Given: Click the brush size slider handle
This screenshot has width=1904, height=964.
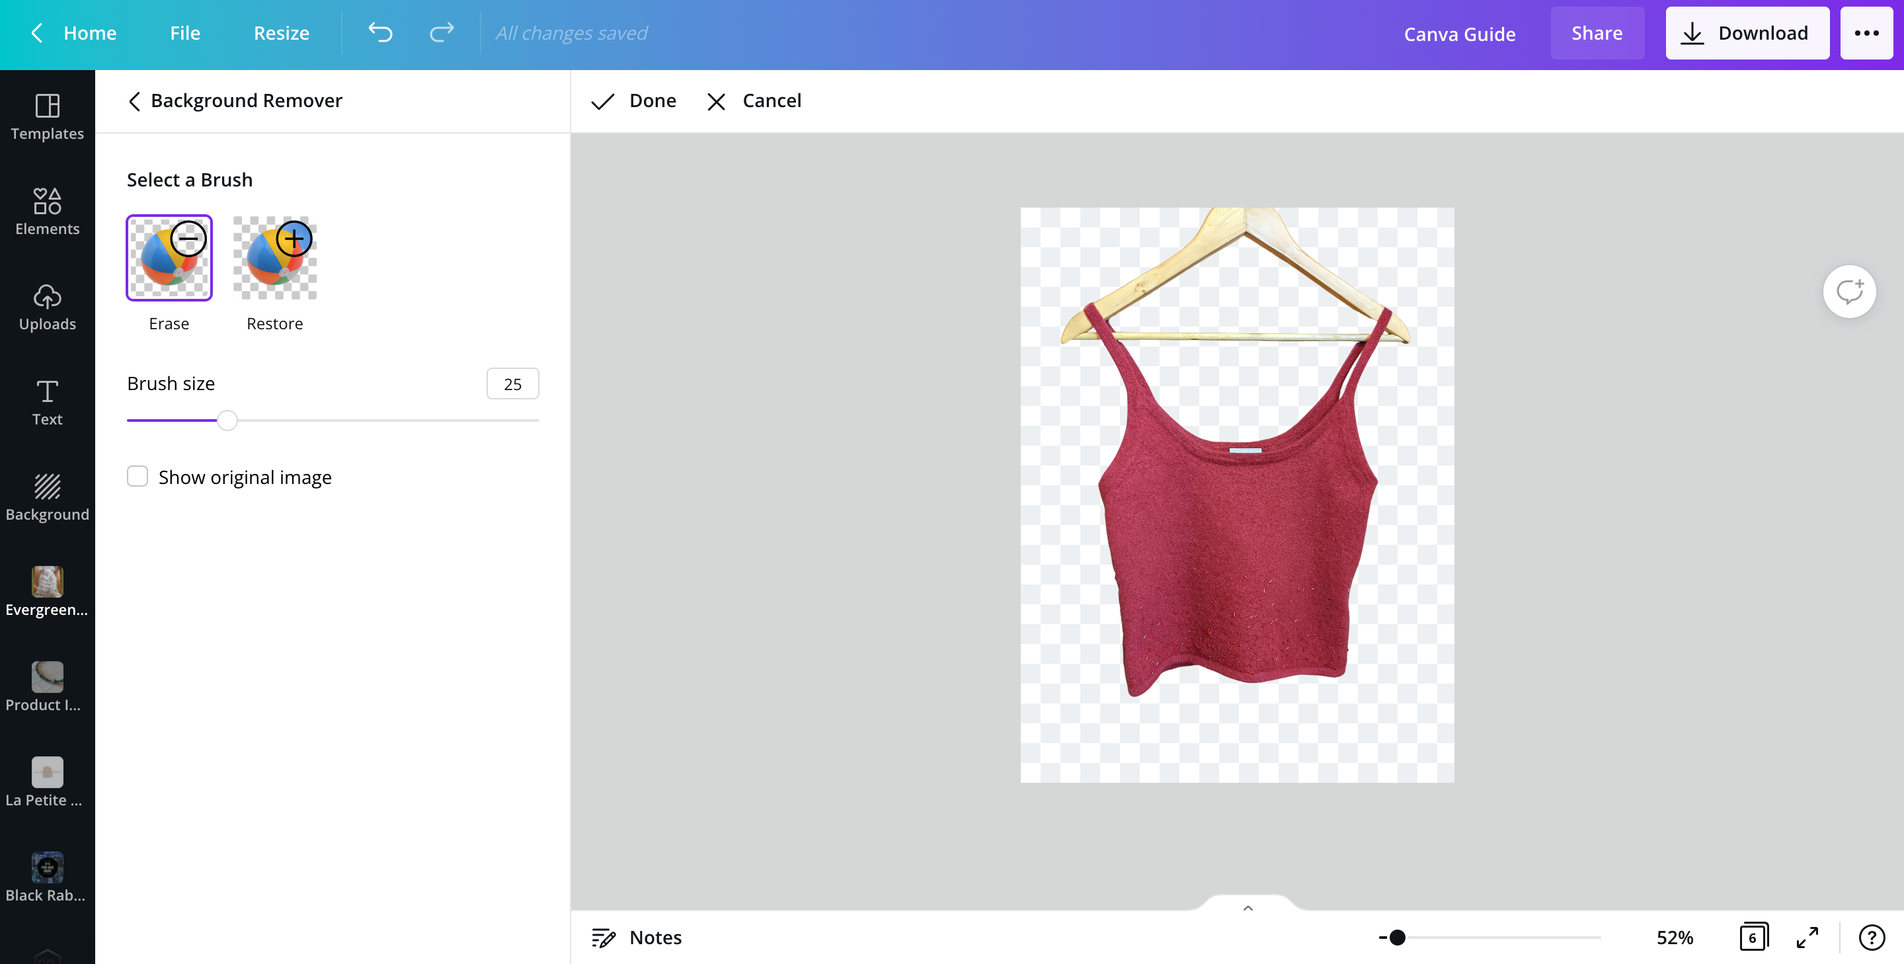Looking at the screenshot, I should click(x=227, y=420).
